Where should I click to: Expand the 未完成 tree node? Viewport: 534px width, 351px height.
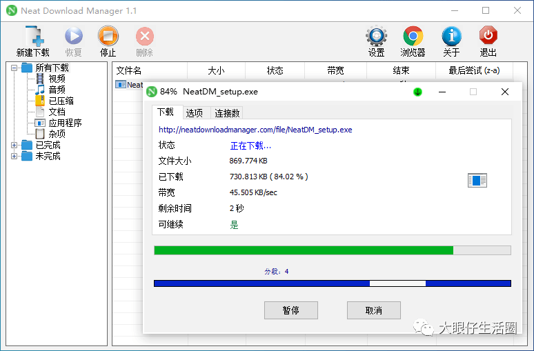pyautogui.click(x=14, y=156)
